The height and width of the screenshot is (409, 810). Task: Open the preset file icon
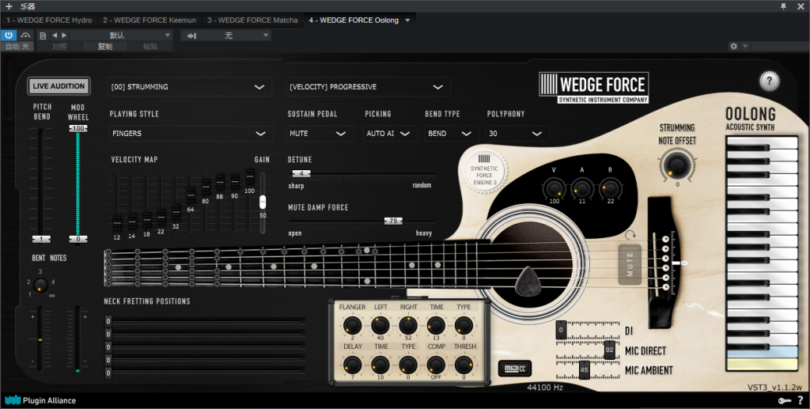(x=43, y=36)
